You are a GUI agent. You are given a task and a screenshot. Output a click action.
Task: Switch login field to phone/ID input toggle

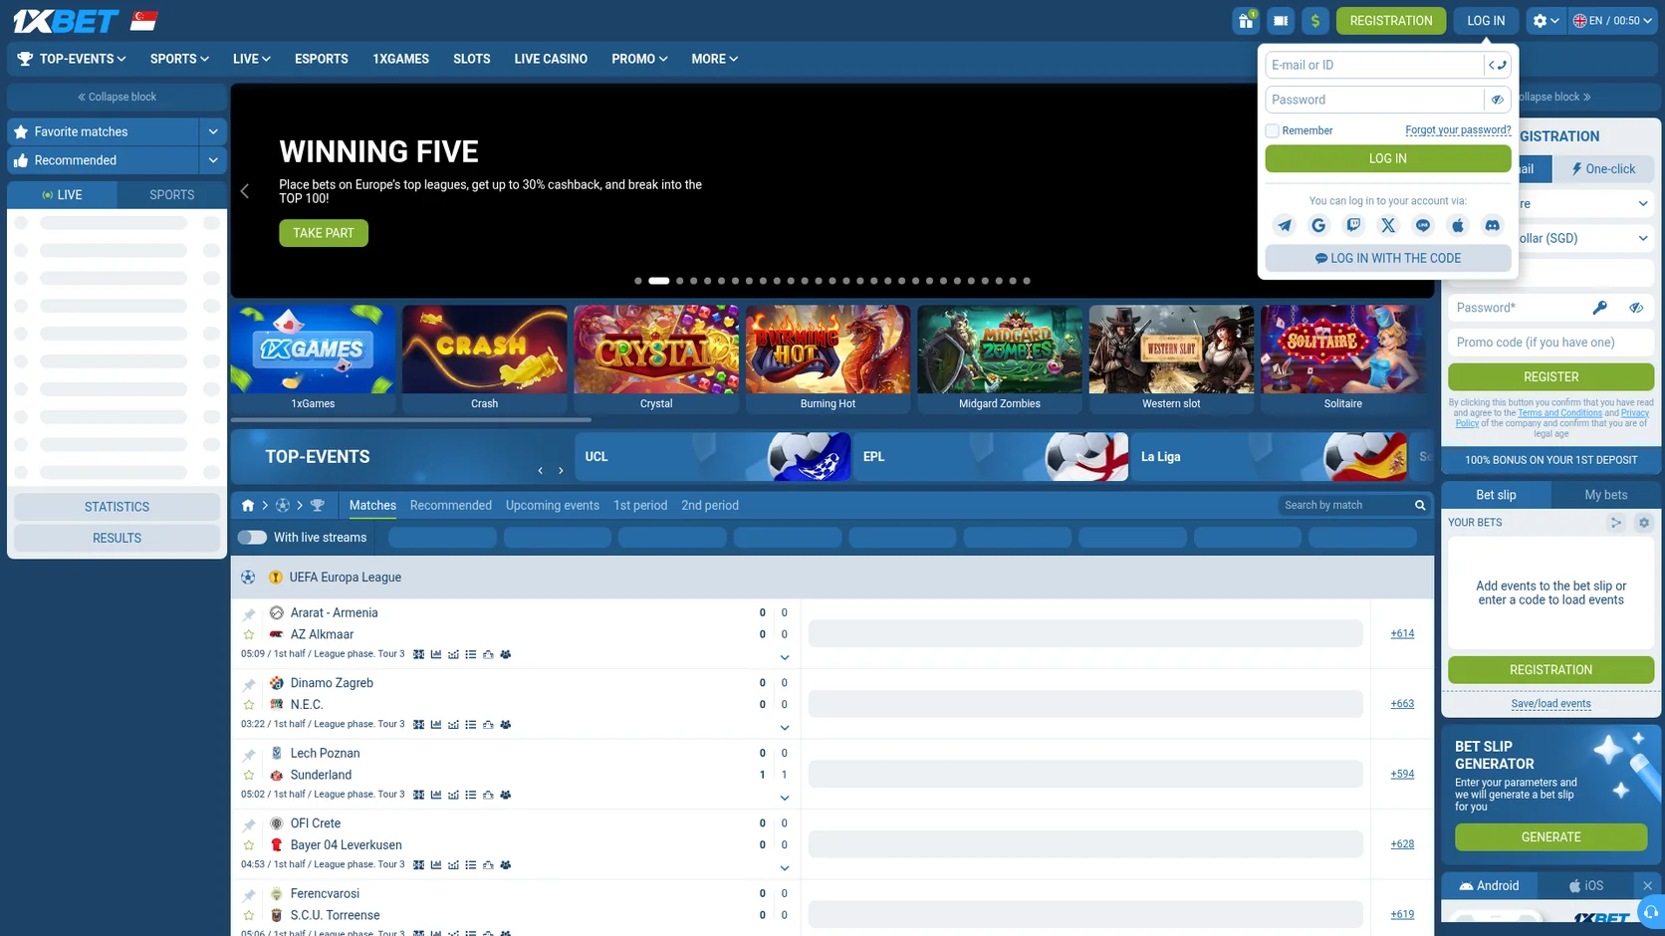point(1497,66)
